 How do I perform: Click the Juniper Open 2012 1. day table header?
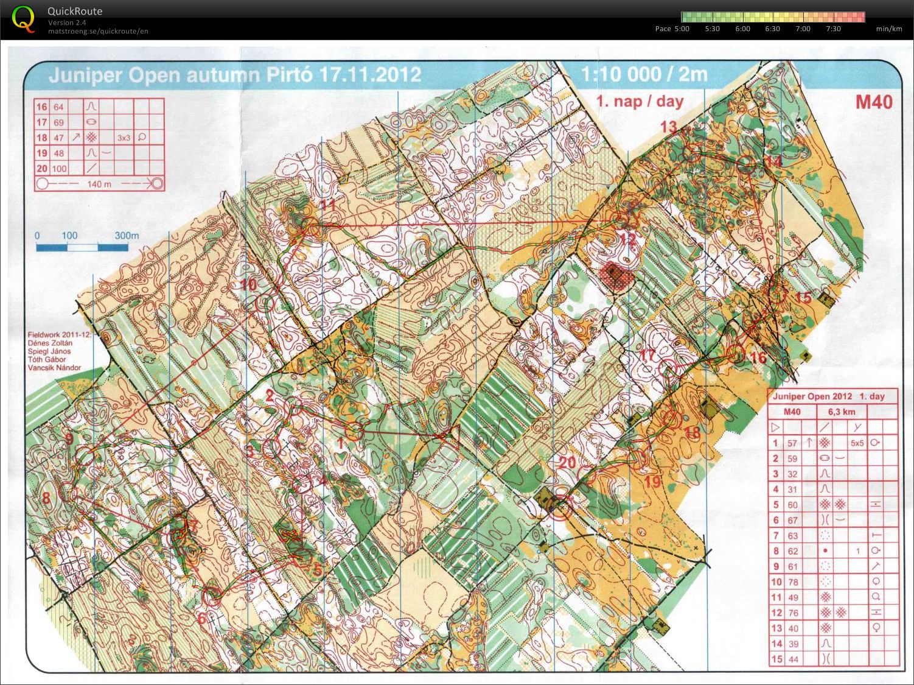(829, 396)
